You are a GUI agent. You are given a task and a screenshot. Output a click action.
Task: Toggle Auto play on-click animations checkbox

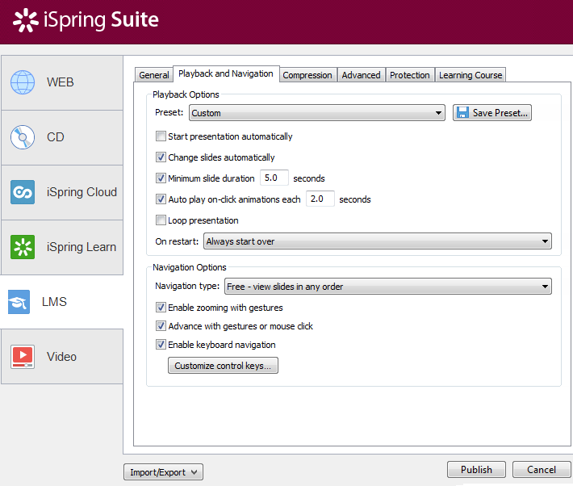(161, 199)
